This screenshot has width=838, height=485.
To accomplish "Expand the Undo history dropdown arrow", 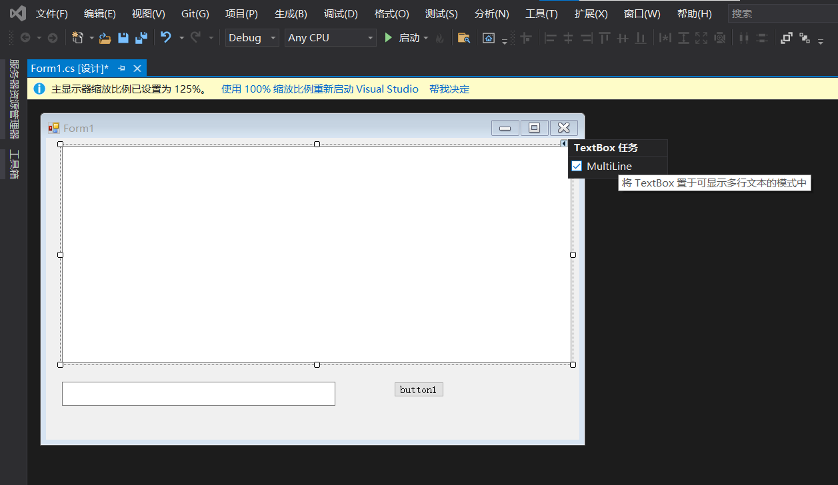I will (x=181, y=38).
